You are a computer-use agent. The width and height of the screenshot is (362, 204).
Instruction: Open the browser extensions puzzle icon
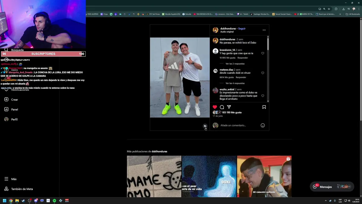click(336, 9)
